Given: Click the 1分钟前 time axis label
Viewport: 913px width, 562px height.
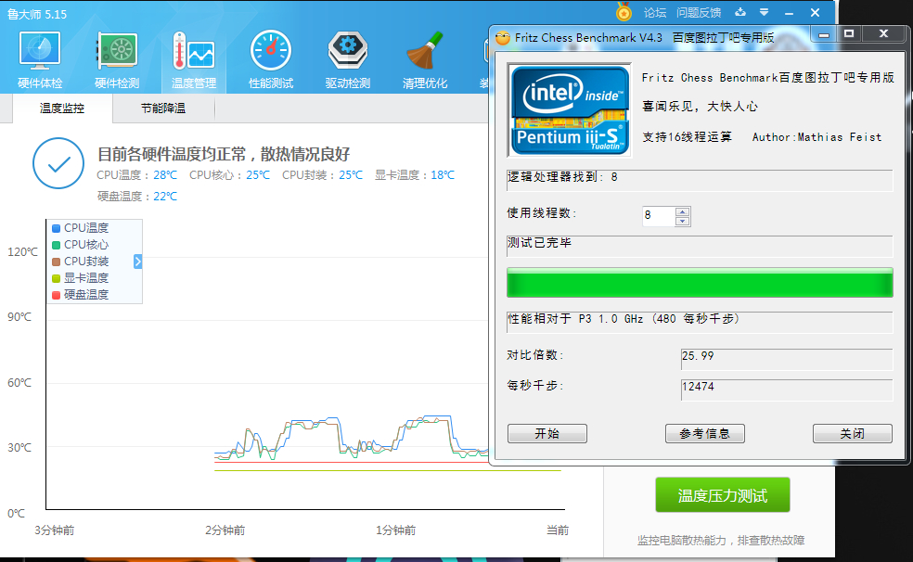Looking at the screenshot, I should (x=395, y=530).
